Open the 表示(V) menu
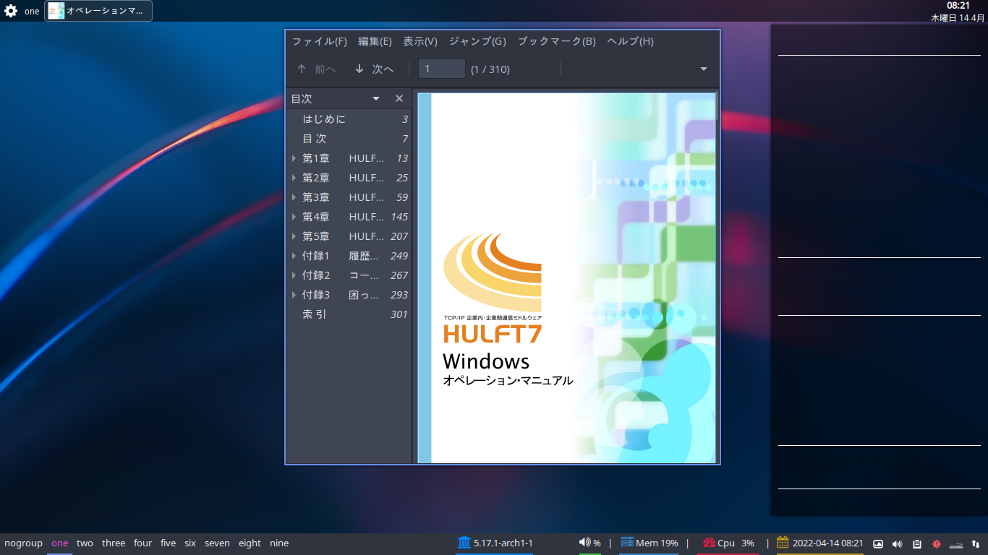 [420, 41]
